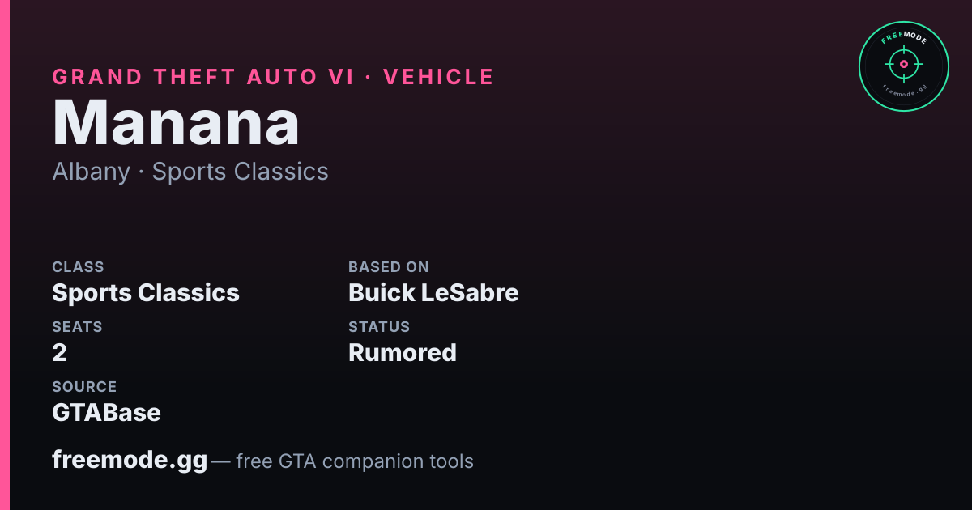
Task: Click the freemode.gg text inside badge
Action: pos(903,91)
